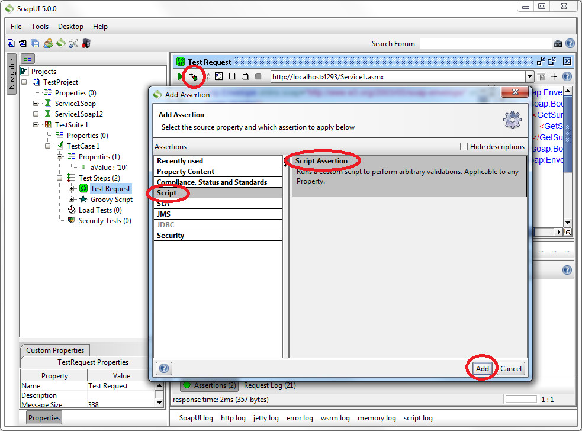Open the Tools menu
582x431 pixels.
pyautogui.click(x=40, y=27)
